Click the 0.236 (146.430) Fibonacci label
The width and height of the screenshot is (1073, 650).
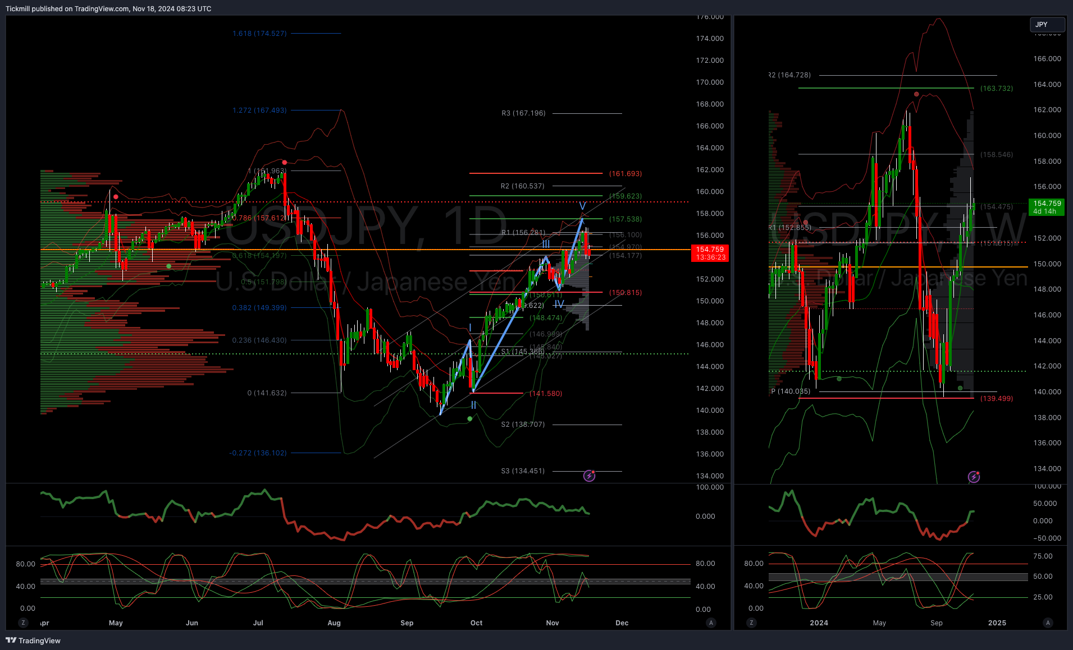[259, 340]
